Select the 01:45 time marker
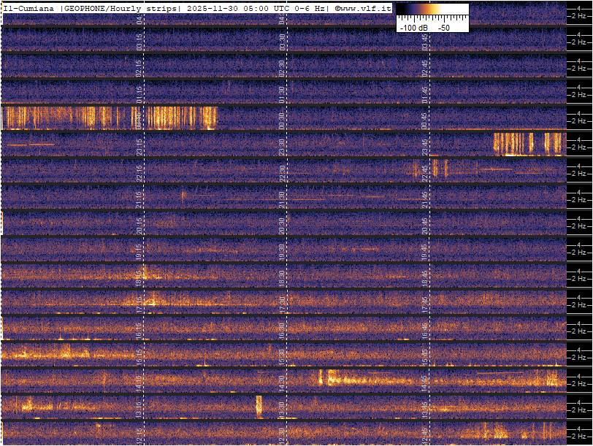Viewport: 593px width, 446px height. [x=425, y=94]
